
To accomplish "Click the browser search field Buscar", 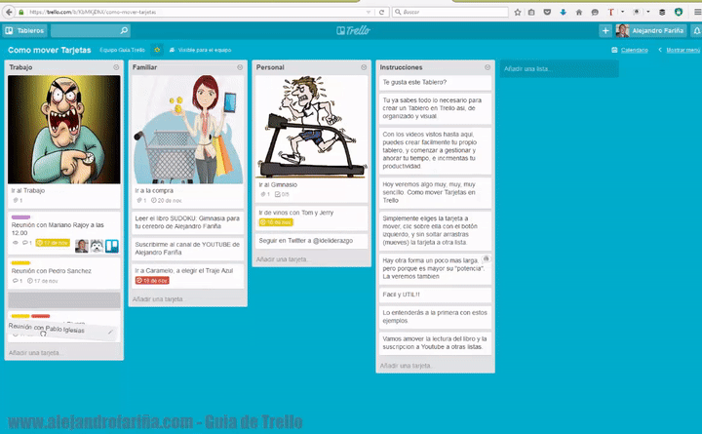I will 449,12.
